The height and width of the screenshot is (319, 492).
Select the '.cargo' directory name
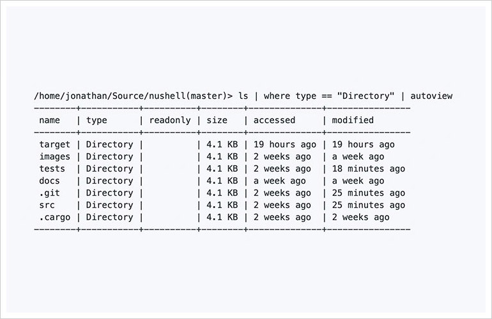pyautogui.click(x=54, y=218)
